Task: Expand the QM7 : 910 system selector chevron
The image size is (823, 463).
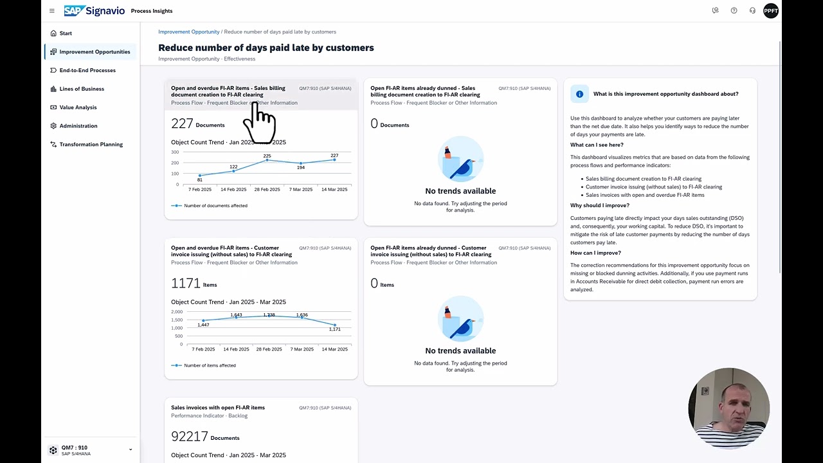Action: point(131,450)
